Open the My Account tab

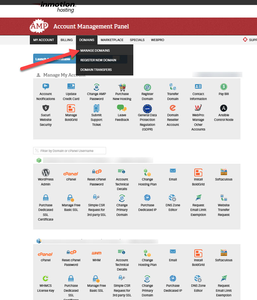pyautogui.click(x=43, y=40)
